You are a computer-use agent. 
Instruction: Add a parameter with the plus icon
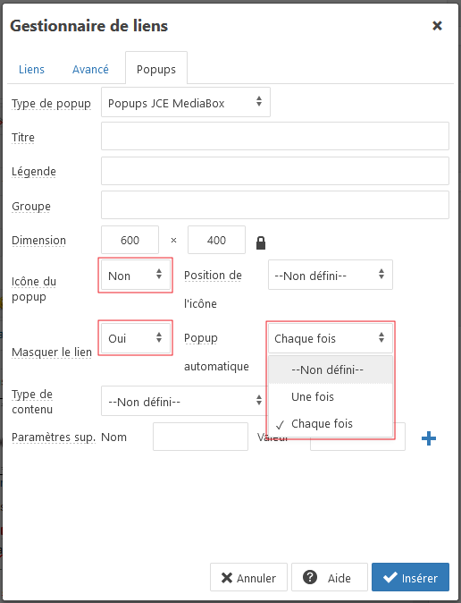[429, 438]
